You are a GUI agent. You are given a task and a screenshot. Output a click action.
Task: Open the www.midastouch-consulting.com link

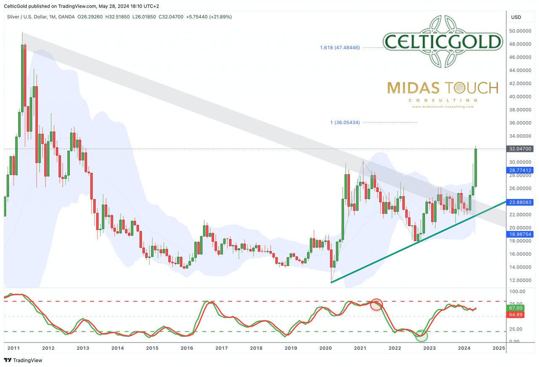[x=443, y=107]
